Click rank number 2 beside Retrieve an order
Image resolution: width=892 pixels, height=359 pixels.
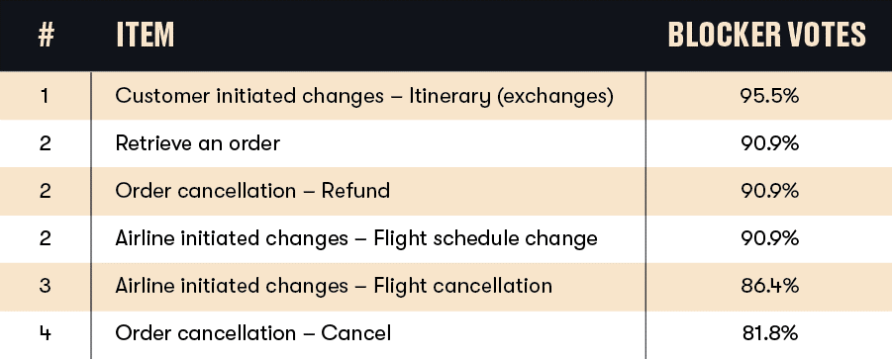click(45, 143)
